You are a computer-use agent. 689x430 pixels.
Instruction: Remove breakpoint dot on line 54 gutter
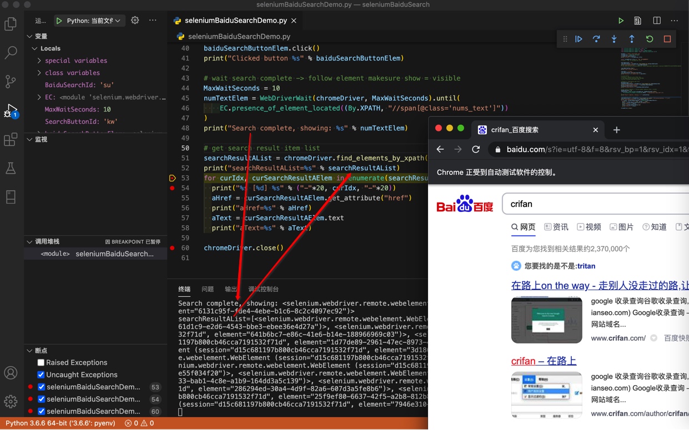(x=172, y=188)
